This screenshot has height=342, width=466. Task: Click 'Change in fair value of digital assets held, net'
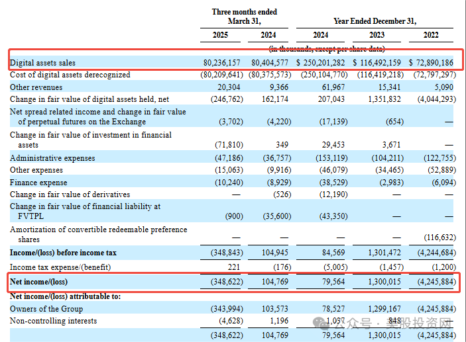tap(89, 99)
